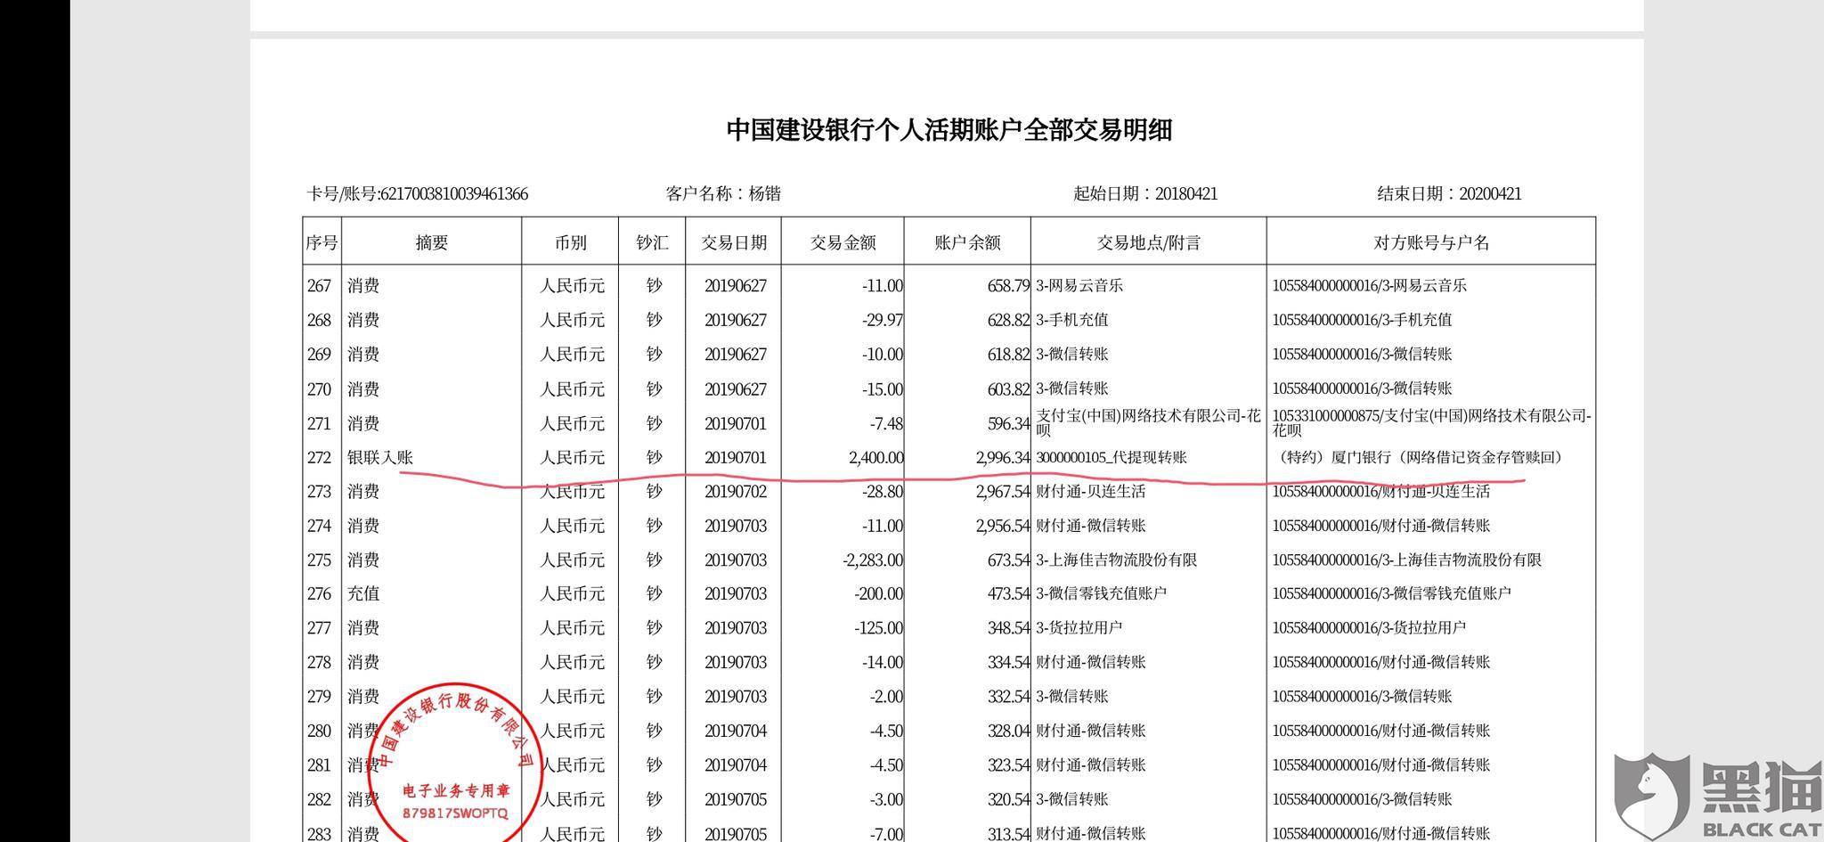Click 3000000105_代提现转账 remark
This screenshot has height=842, width=1824.
pos(1111,458)
